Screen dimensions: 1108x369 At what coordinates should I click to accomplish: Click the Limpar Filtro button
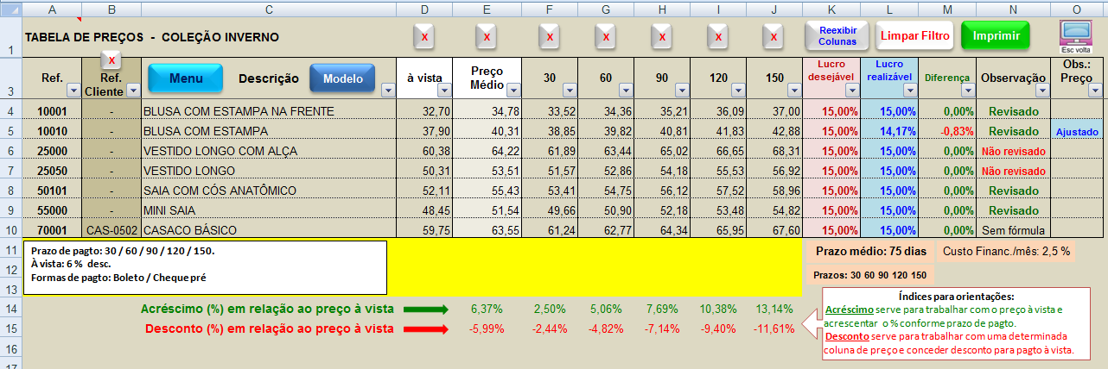914,36
